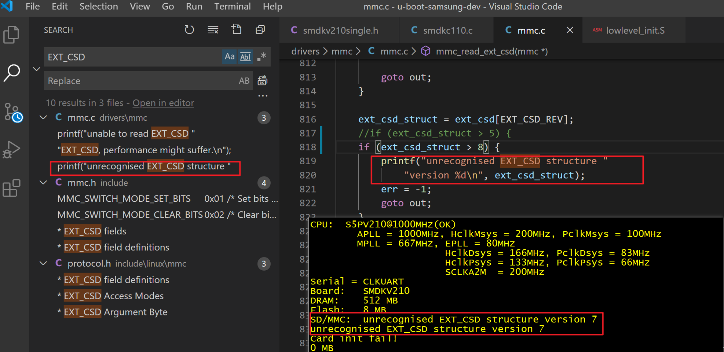Switch to the smdkv210single.h tab
724x352 pixels.
340,30
